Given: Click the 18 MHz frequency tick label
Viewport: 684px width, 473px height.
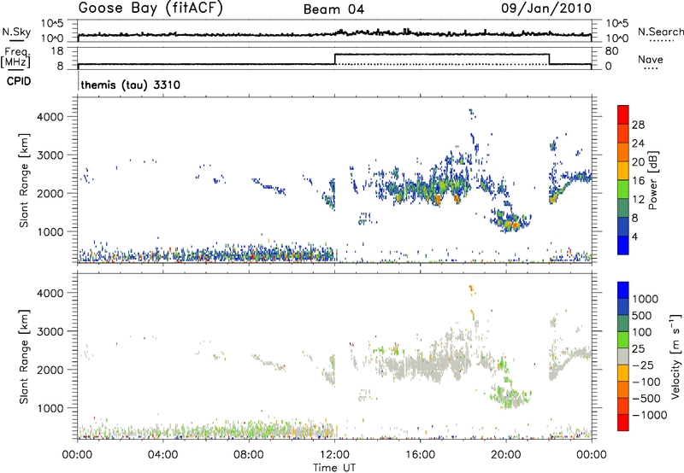Looking at the screenshot, I should point(56,51).
